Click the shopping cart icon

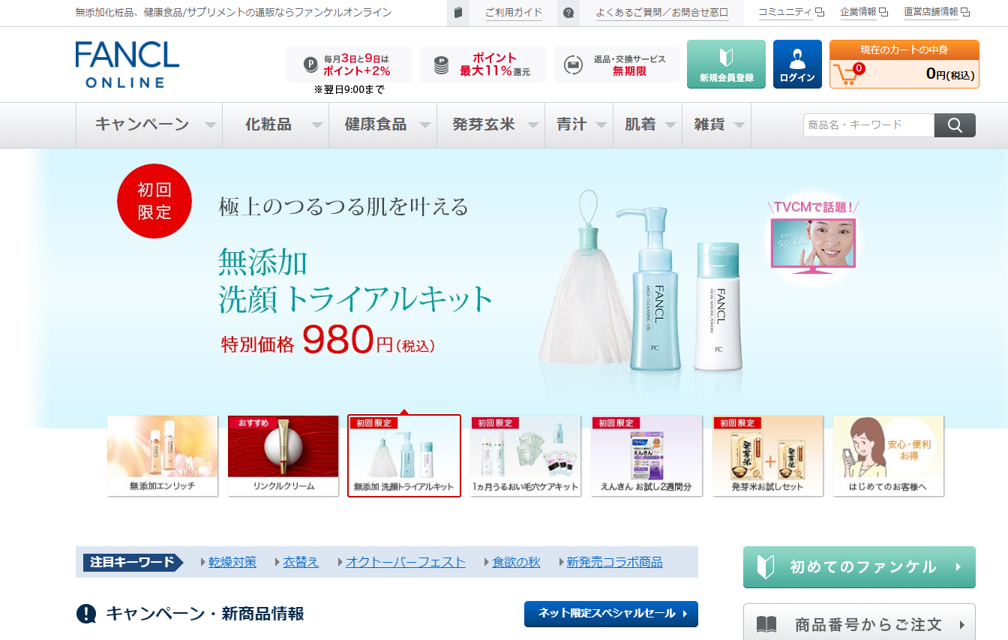[x=846, y=74]
